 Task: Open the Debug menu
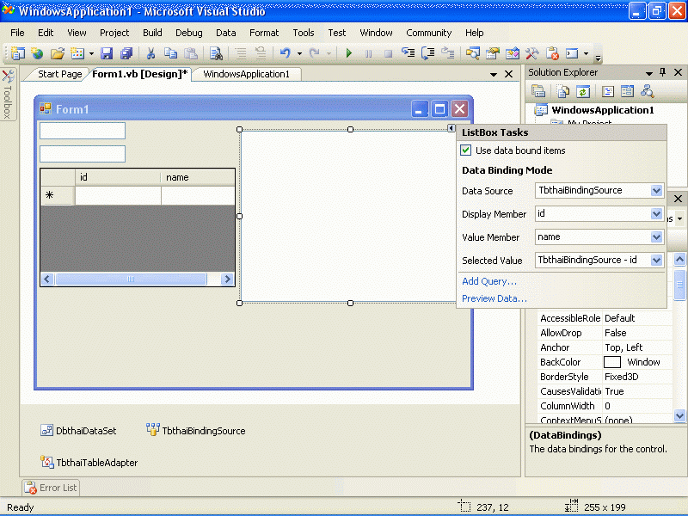click(x=189, y=33)
